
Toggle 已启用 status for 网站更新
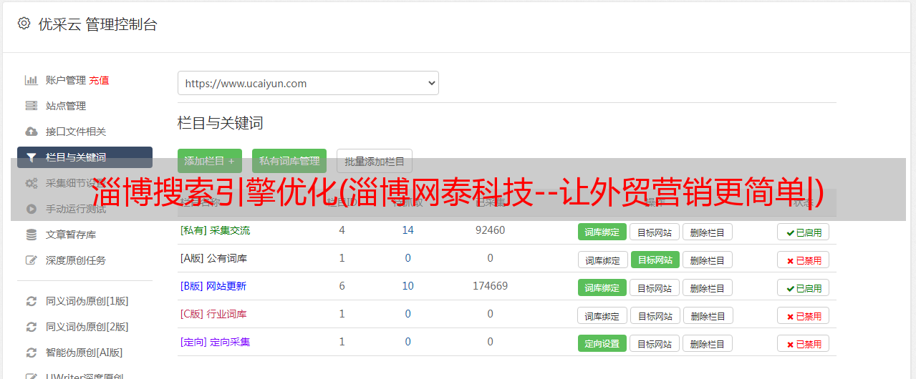[803, 287]
